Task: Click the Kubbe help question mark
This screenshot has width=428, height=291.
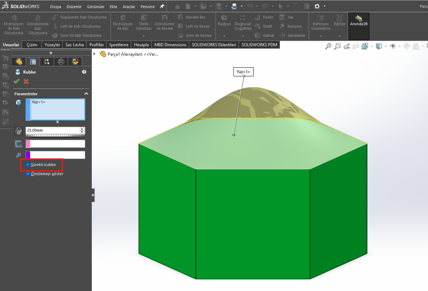Action: click(x=84, y=72)
